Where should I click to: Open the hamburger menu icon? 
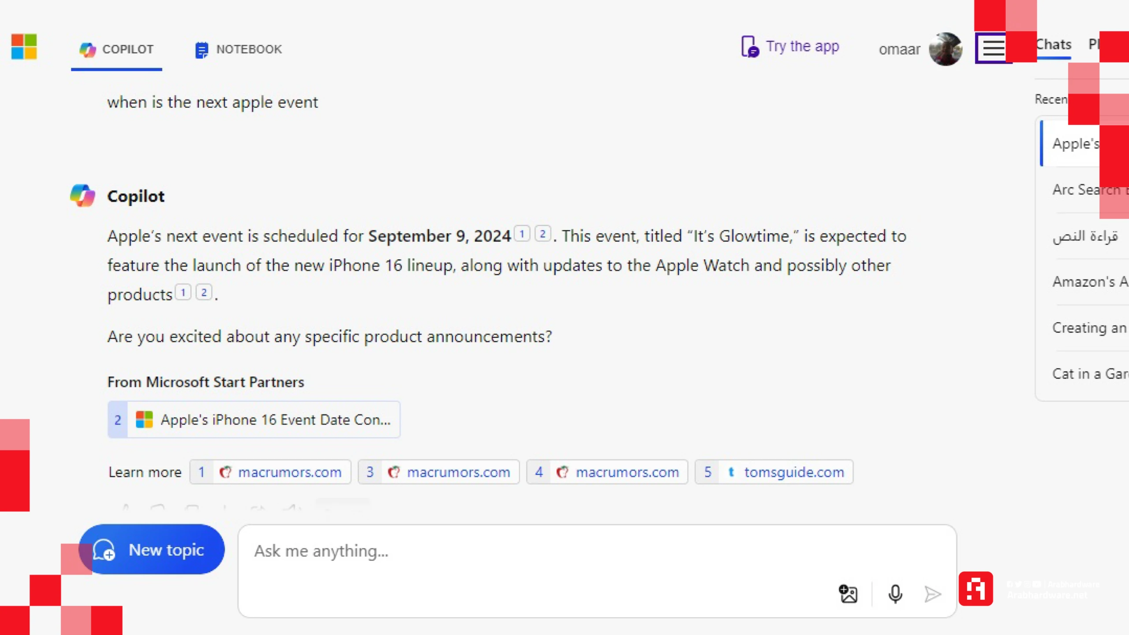[993, 48]
